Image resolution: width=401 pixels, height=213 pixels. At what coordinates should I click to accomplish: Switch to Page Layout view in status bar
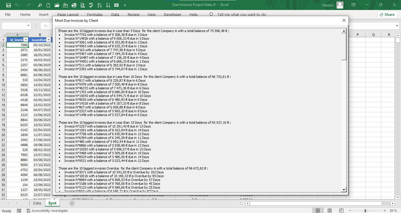coord(330,211)
